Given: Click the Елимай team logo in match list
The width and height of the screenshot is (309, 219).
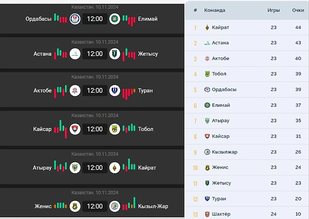Looking at the screenshot, I should (115, 19).
